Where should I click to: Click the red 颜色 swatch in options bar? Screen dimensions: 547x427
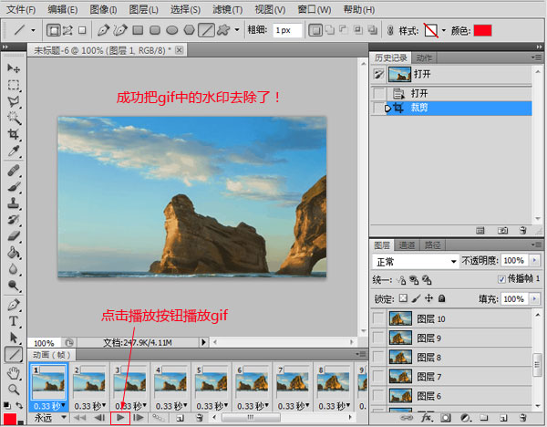coord(483,30)
